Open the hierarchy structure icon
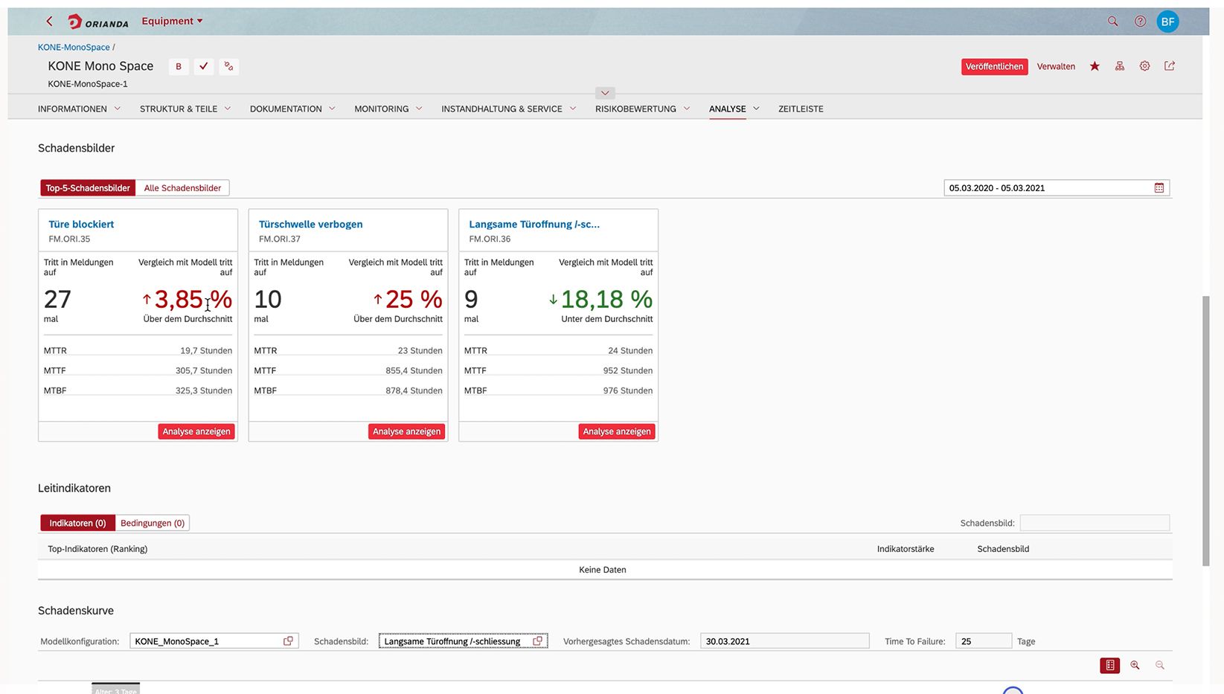The width and height of the screenshot is (1224, 694). (x=1119, y=66)
